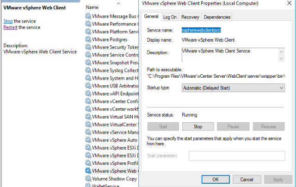This screenshot has height=187, width=296.
Task: Click gear icon for VMware Message Bus service
Action: coord(88,16)
